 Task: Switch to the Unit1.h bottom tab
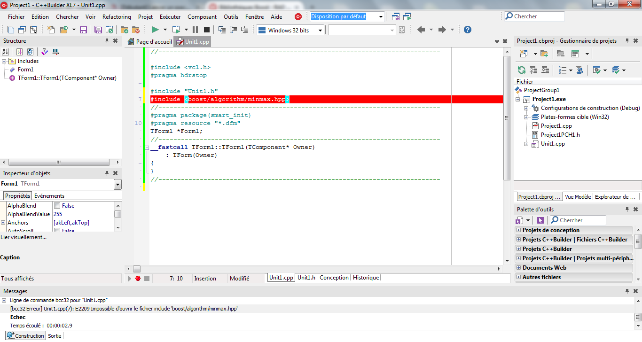click(x=306, y=278)
